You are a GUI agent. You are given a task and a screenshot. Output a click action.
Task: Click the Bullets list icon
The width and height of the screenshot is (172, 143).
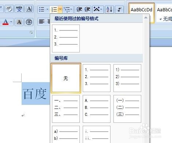pyautogui.click(x=41, y=9)
